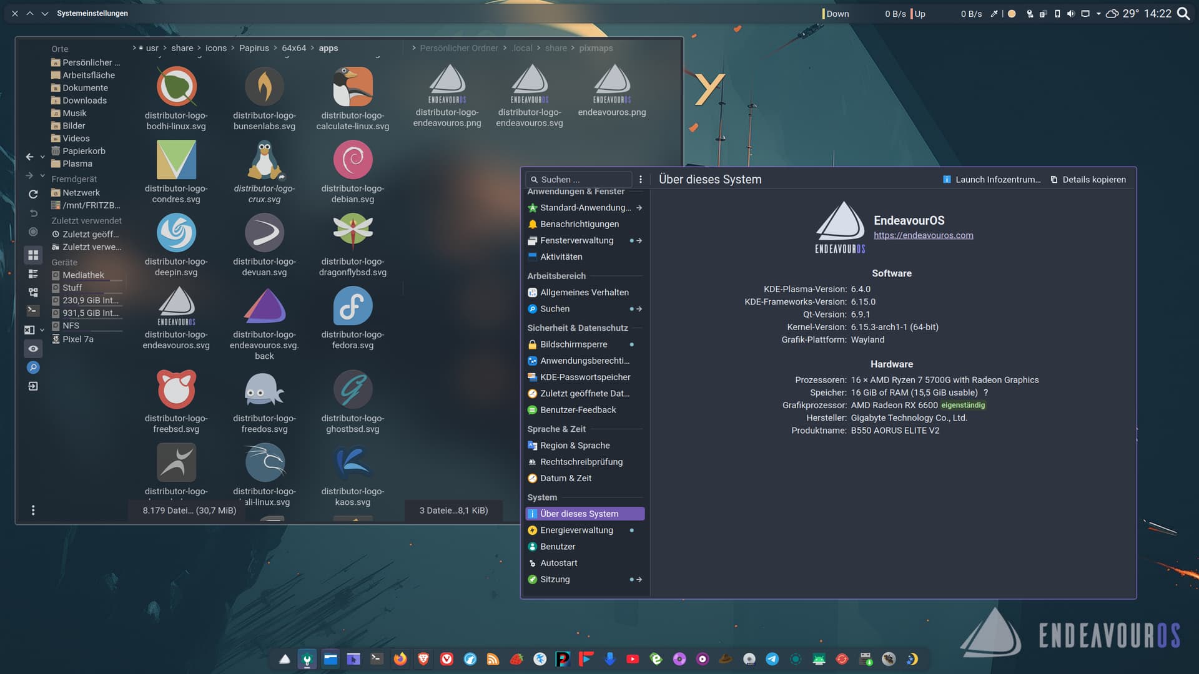Open Region & Sprache settings entry
This screenshot has width=1199, height=674.
575,445
